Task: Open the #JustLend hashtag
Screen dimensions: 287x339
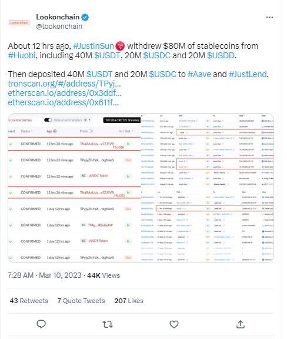Action: 248,74
